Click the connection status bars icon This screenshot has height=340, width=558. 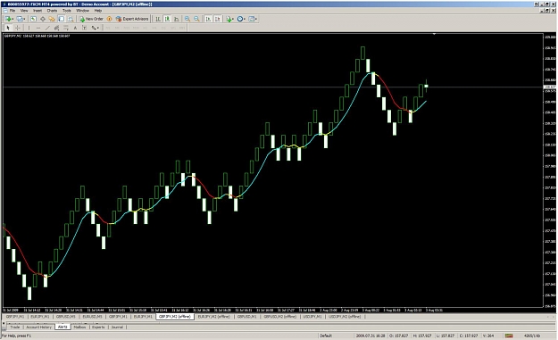(x=509, y=336)
